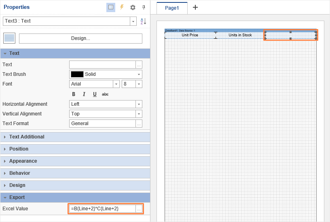Viewport: 330px width, 222px height.
Task: Click the Excel Value input field
Action: [x=102, y=209]
